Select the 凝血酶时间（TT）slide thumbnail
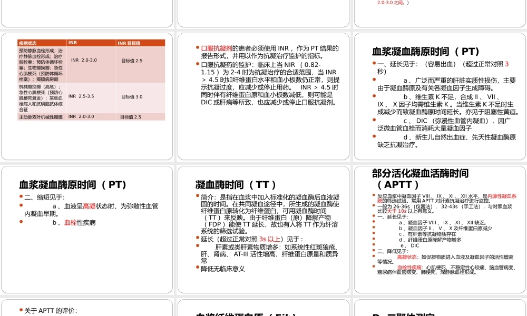Image resolution: width=527 pixels, height=316 pixels. [263, 229]
